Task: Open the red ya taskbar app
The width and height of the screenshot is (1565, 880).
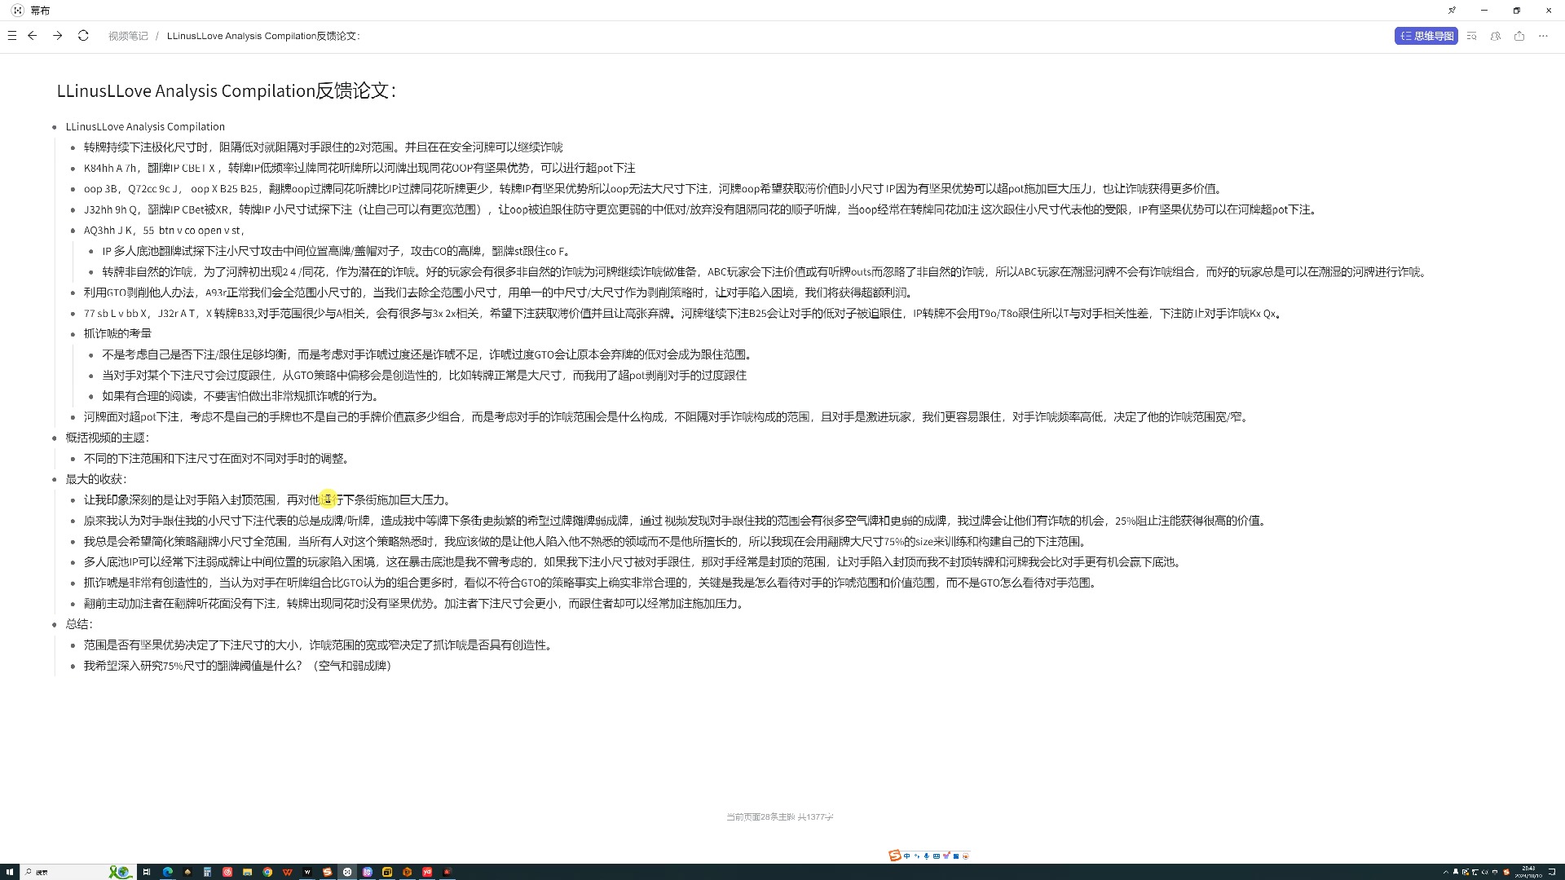Action: [x=427, y=872]
